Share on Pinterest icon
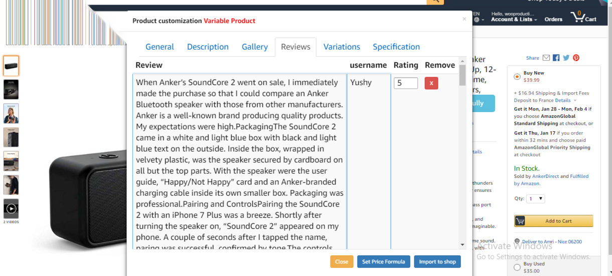Viewport: 612px width, 276px height. 576,58
